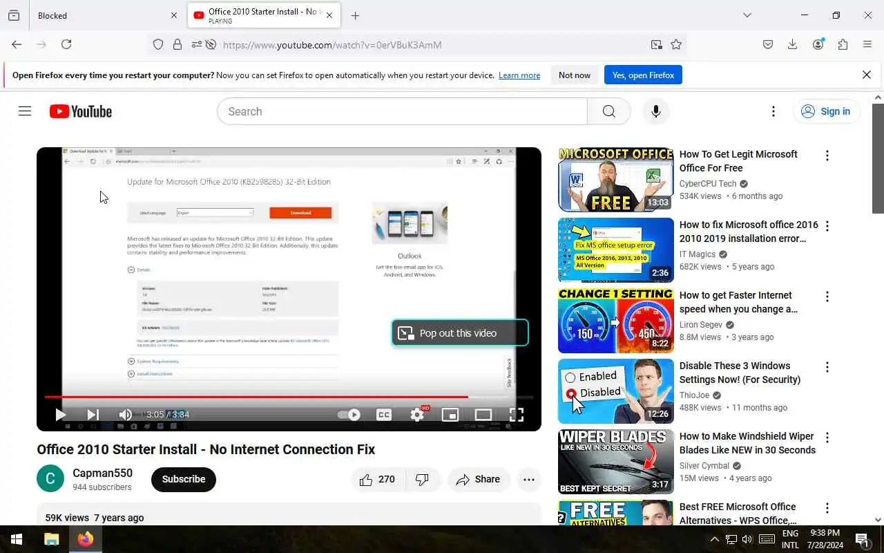The width and height of the screenshot is (884, 553).
Task: Open the Capman550 channel name link
Action: (102, 474)
